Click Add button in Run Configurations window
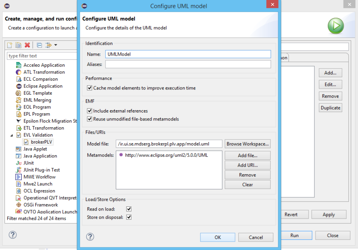Image resolution: width=358 pixels, height=250 pixels. (x=330, y=73)
